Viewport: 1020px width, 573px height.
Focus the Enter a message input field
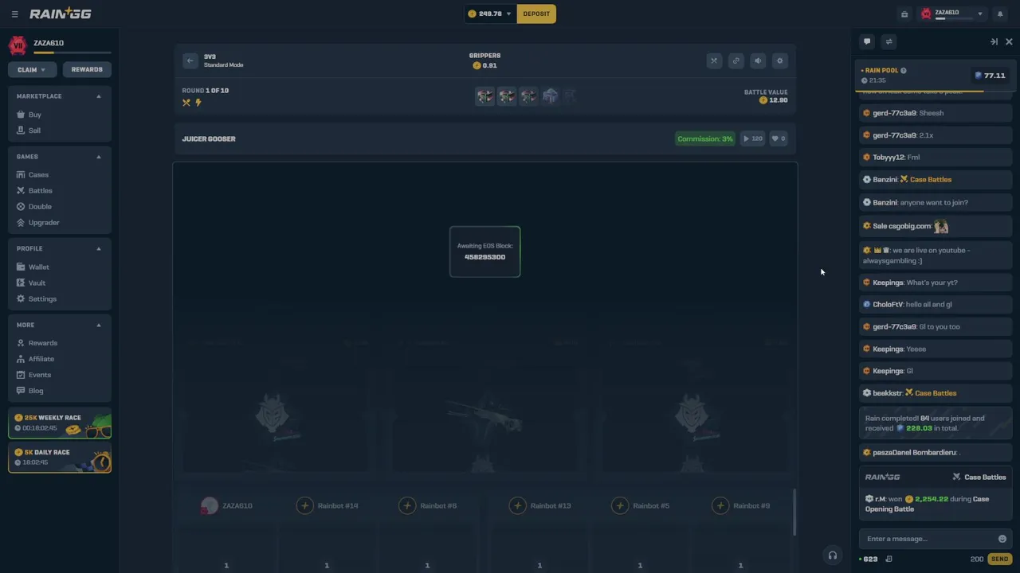point(929,539)
